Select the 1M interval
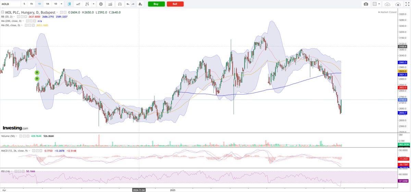This screenshot has height=192, width=411. point(47,4)
